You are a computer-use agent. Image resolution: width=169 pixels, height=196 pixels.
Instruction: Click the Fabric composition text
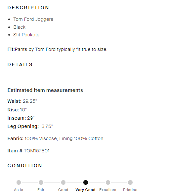pos(64,138)
